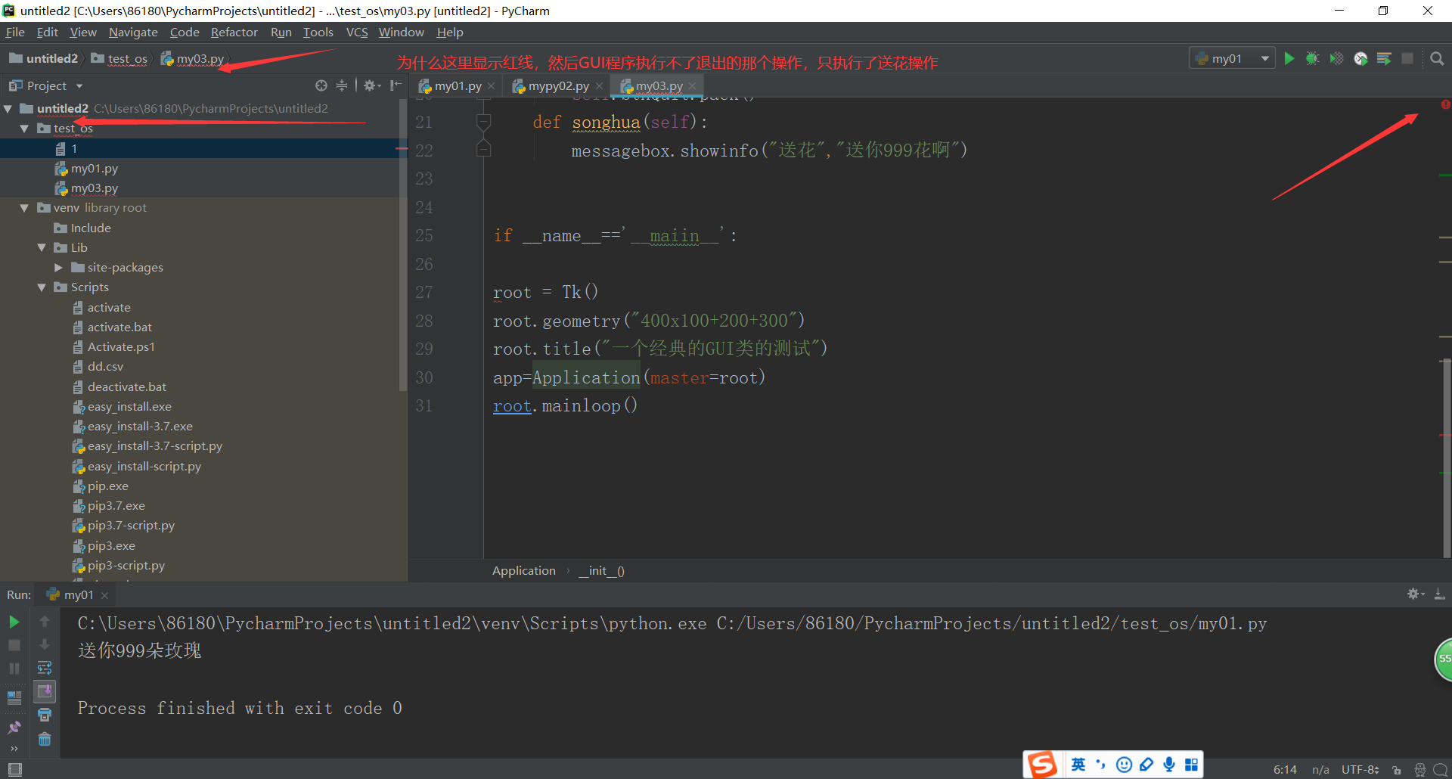Pin the Run tab
Image resolution: width=1452 pixels, height=779 pixels.
(x=14, y=727)
